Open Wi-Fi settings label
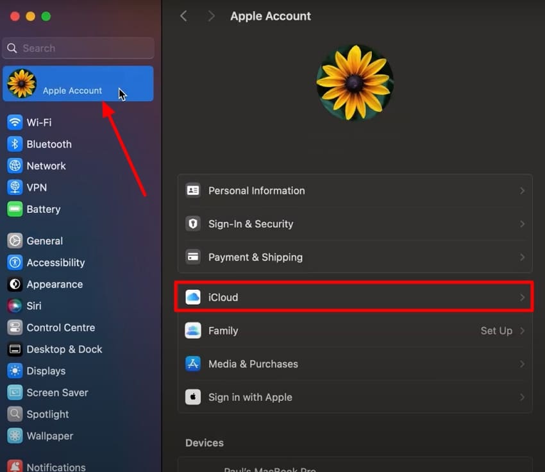 tap(39, 122)
